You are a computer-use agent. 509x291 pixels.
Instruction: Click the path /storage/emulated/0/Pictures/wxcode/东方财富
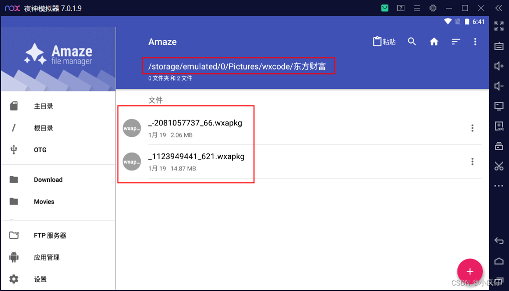pyautogui.click(x=237, y=66)
